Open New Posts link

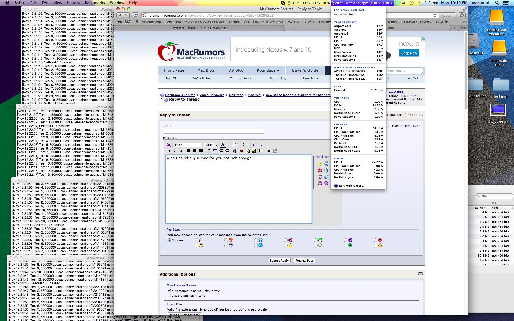311,78
